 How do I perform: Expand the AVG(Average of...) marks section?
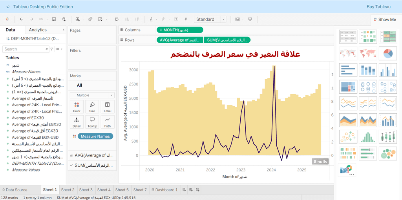click(92, 155)
